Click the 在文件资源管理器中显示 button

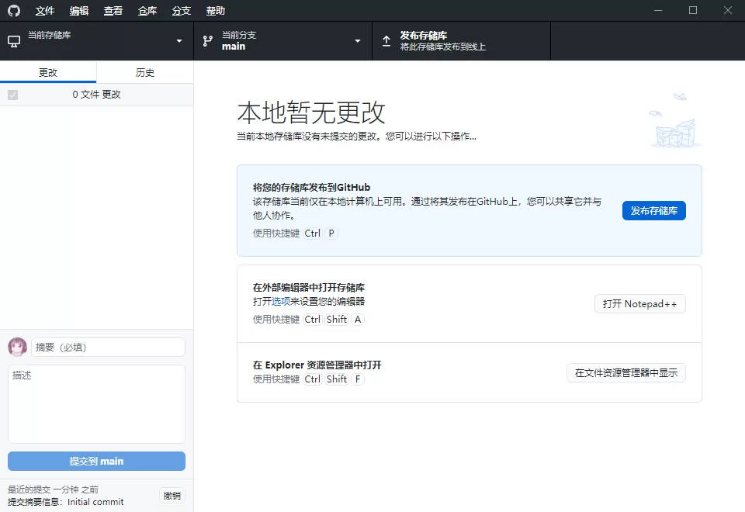625,372
